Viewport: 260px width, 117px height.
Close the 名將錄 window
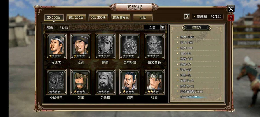[x=231, y=9]
